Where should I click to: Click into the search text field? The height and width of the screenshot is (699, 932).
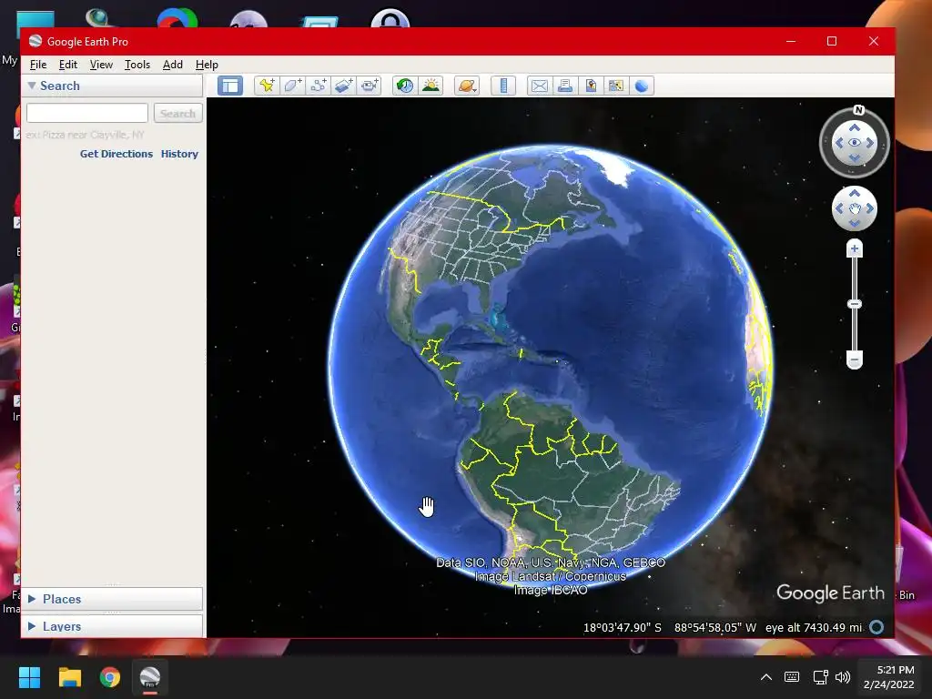(87, 113)
